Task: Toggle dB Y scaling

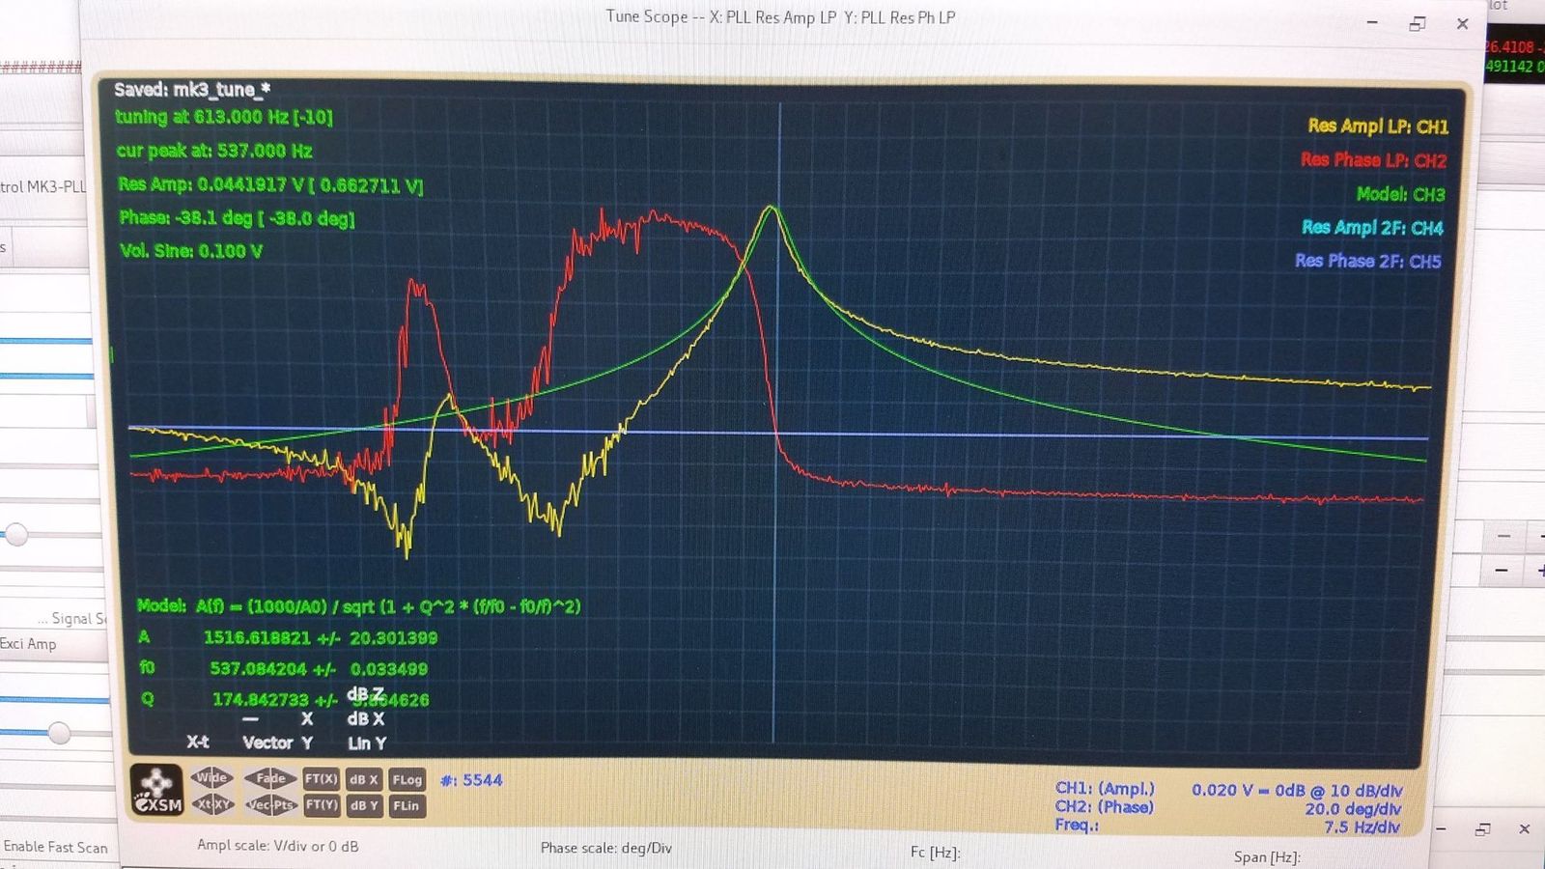Action: pyautogui.click(x=364, y=805)
